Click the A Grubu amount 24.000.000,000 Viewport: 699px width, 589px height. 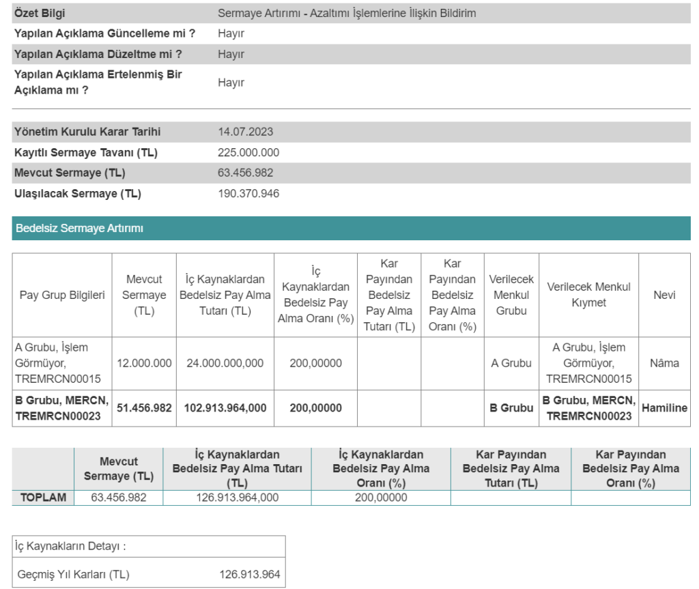(225, 363)
